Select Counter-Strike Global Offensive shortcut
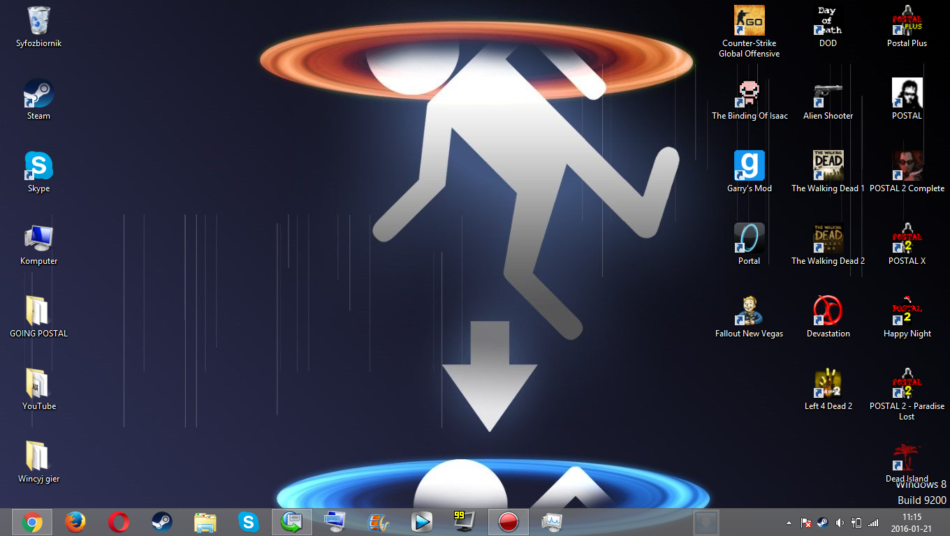The image size is (950, 536). coord(750,31)
